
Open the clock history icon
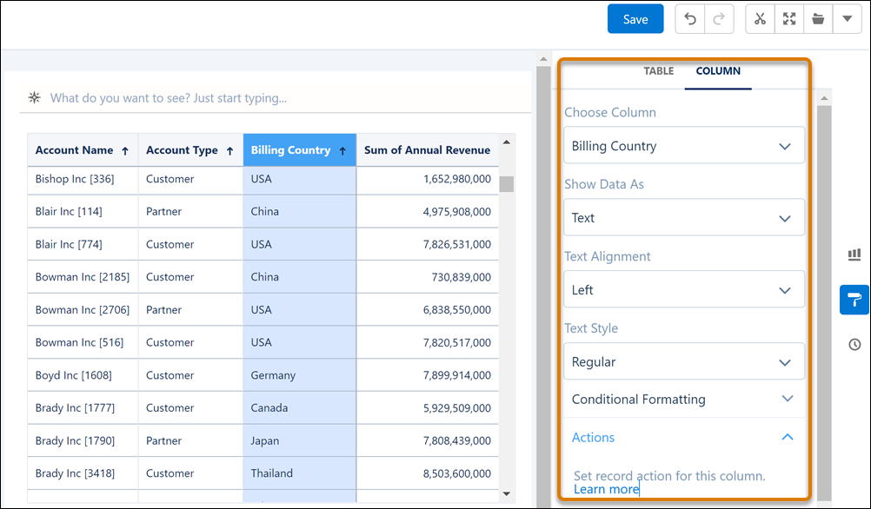(854, 345)
